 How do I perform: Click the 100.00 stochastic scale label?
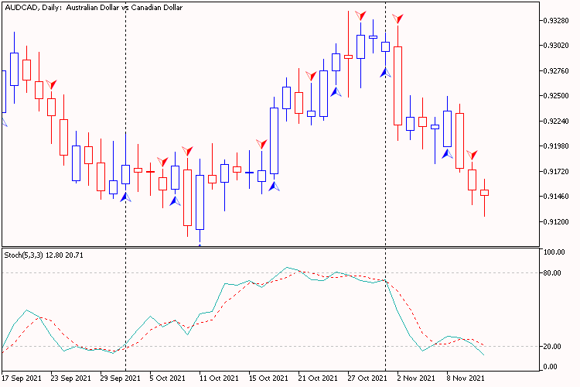tap(554, 252)
